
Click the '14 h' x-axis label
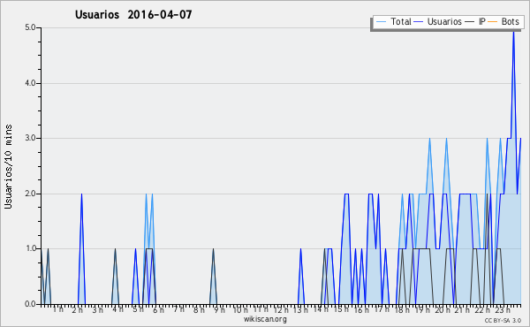[x=321, y=309]
